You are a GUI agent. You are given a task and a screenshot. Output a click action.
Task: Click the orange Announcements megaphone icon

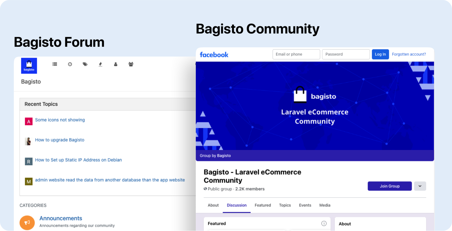(27, 223)
